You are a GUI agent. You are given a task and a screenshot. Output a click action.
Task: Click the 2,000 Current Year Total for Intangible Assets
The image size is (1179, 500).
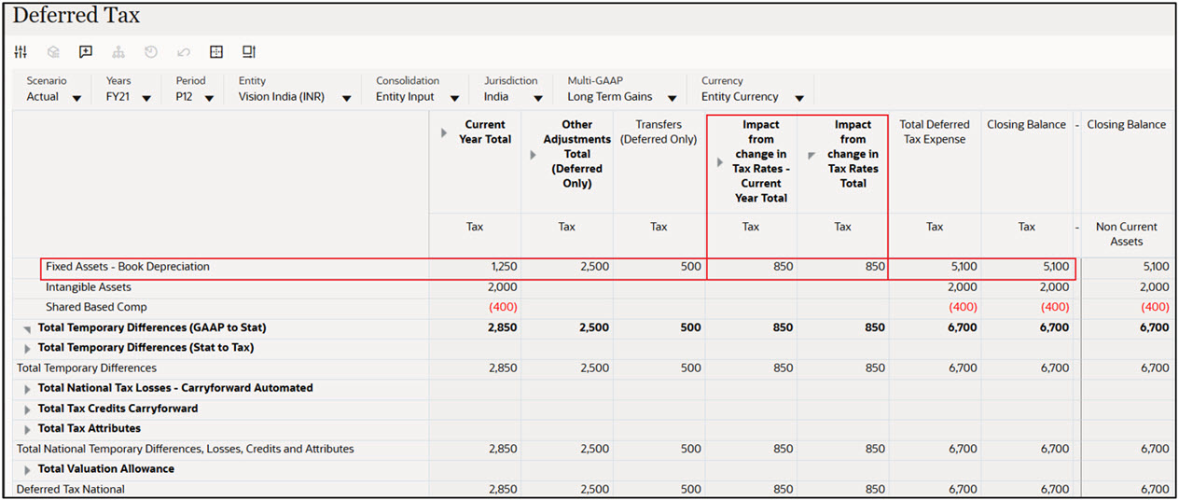coord(475,287)
